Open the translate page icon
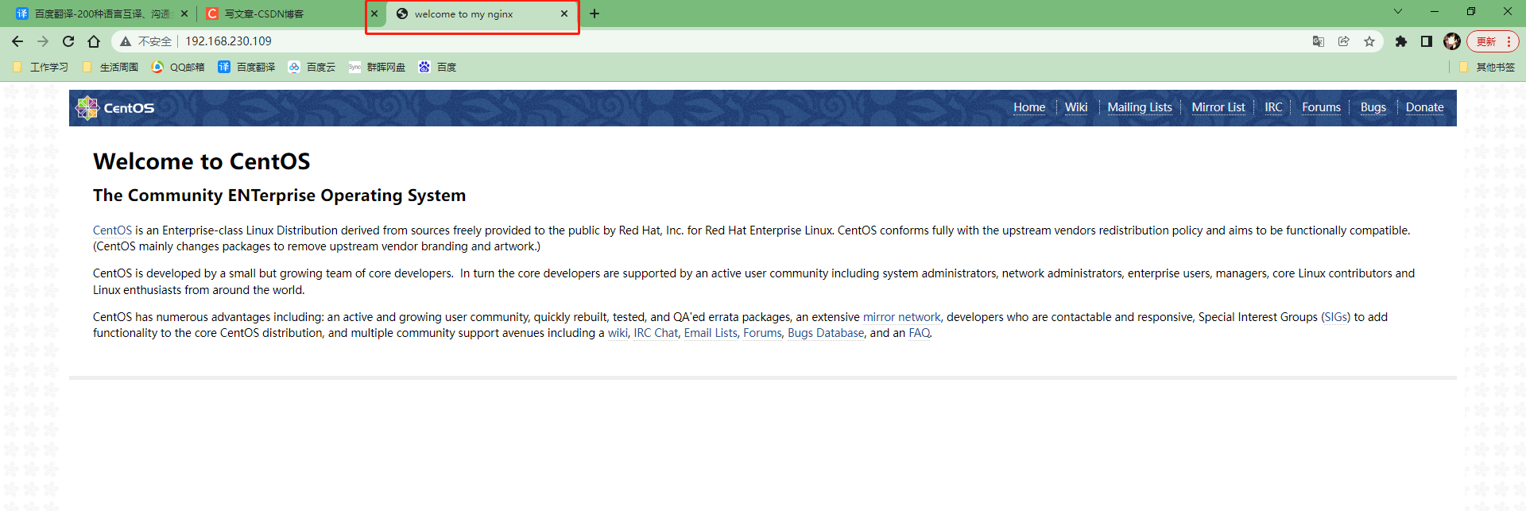 (x=1319, y=41)
